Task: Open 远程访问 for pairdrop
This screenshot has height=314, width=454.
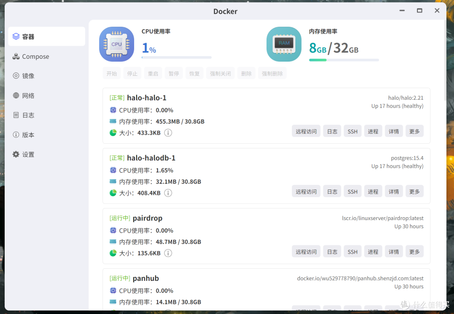Action: pos(306,252)
